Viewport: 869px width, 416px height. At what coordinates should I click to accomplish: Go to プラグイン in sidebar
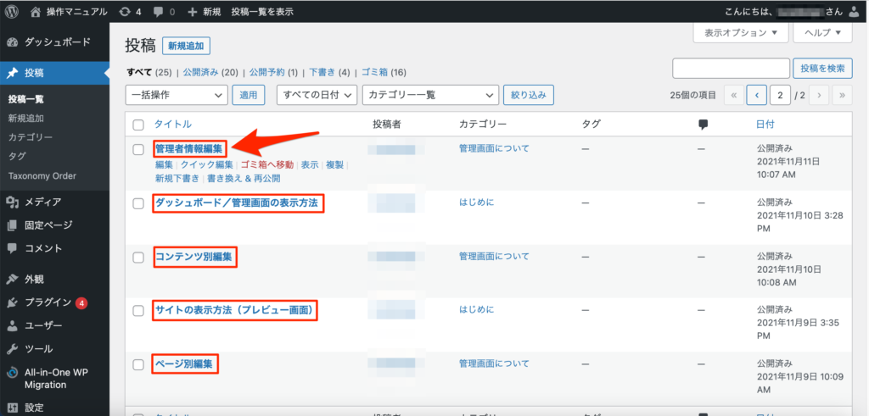point(48,302)
